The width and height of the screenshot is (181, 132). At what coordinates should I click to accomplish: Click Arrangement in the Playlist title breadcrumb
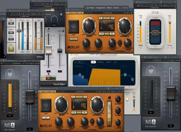[100, 8]
